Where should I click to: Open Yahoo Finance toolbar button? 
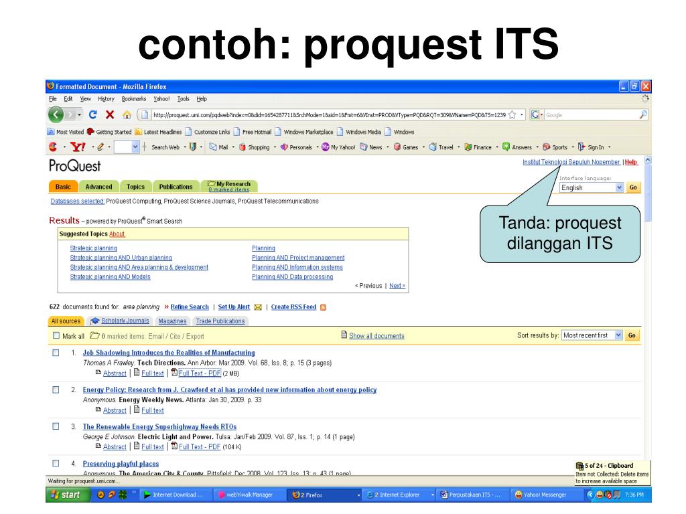pos(478,147)
